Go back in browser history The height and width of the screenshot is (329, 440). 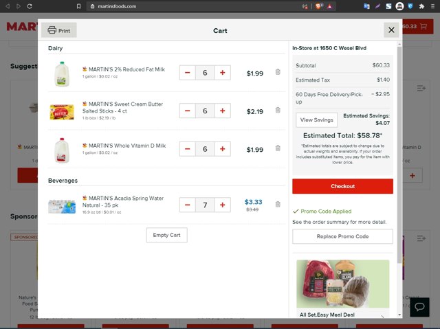point(8,6)
